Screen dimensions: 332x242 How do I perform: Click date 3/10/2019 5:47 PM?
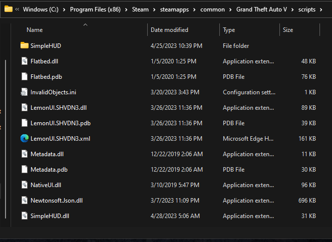[175, 185]
